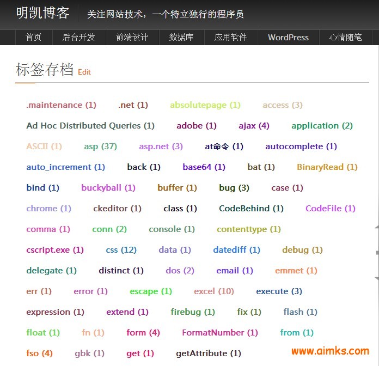Open the datediff (1) tag
The image size is (379, 366).
tap(237, 250)
